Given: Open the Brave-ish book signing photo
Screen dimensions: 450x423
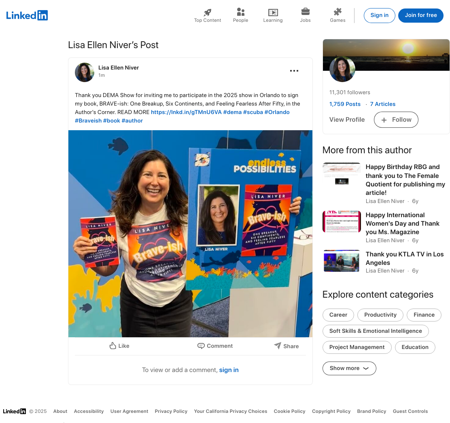Looking at the screenshot, I should click(x=190, y=234).
